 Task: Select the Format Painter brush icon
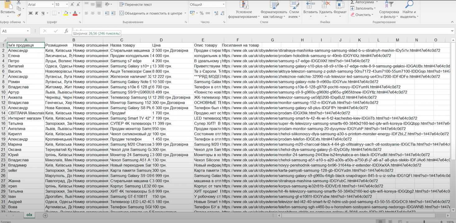tap(19, 15)
